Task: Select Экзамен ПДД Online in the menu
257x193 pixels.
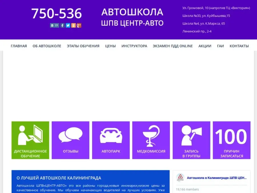Action: click(x=172, y=46)
